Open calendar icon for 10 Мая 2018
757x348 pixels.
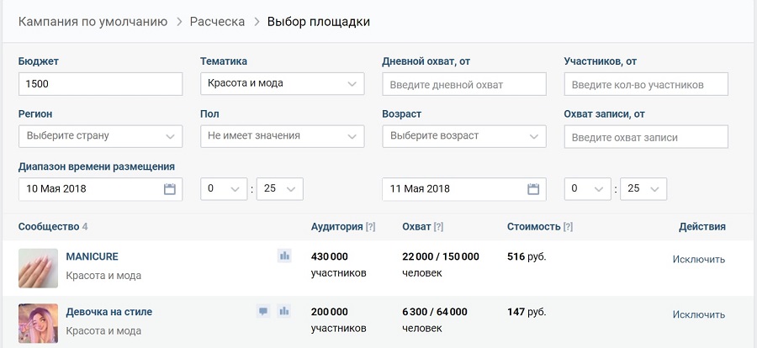pyautogui.click(x=169, y=189)
